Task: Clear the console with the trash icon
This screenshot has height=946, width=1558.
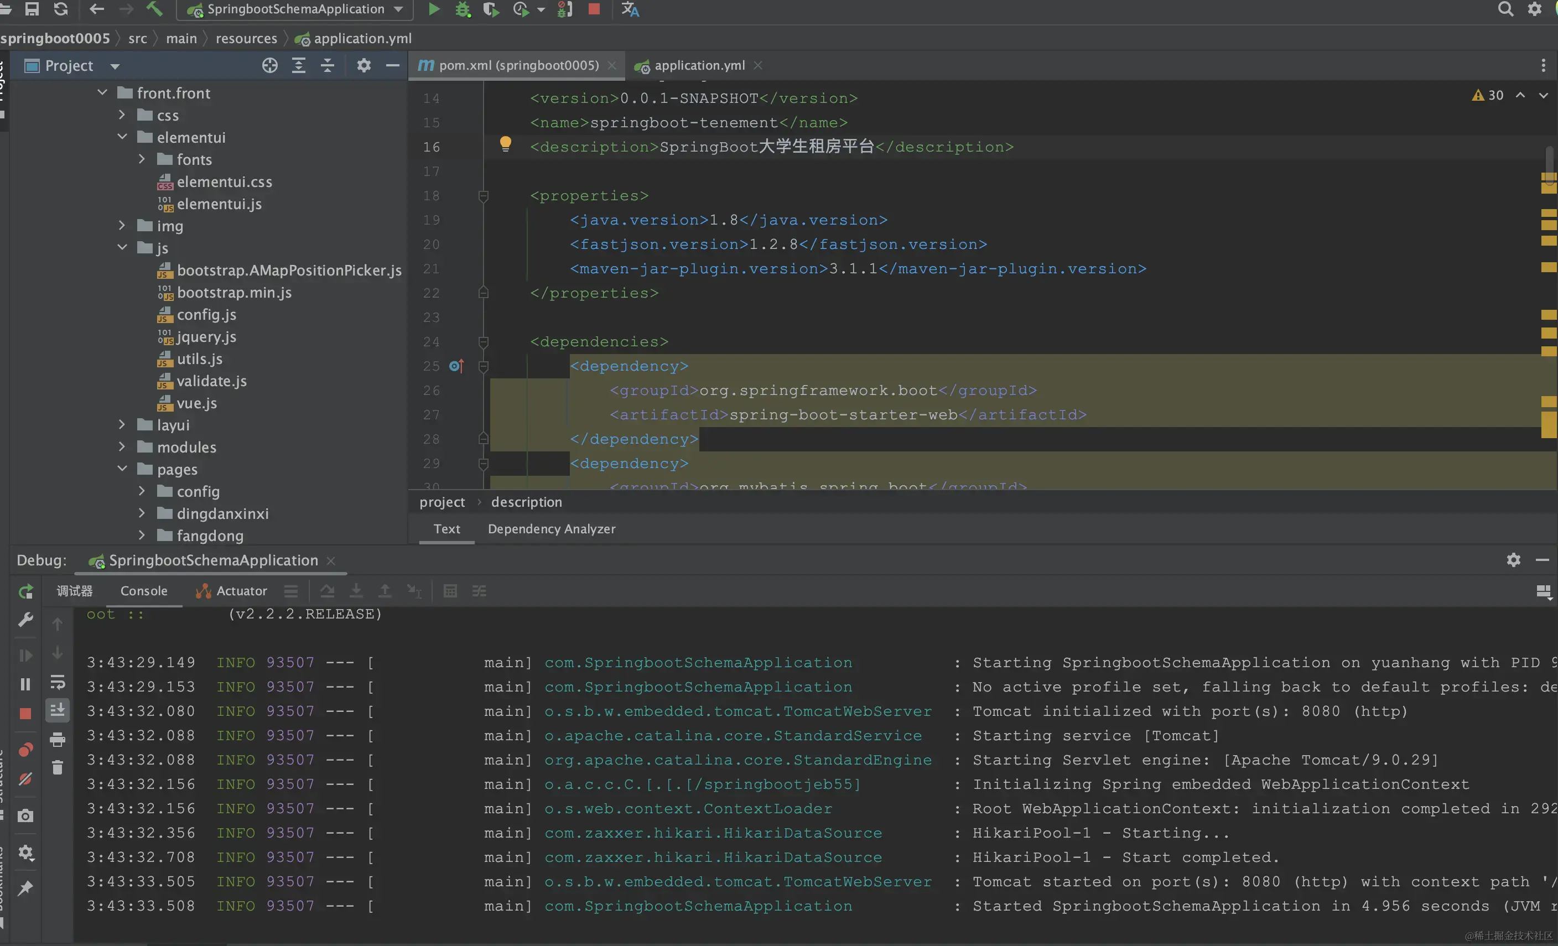Action: point(58,767)
